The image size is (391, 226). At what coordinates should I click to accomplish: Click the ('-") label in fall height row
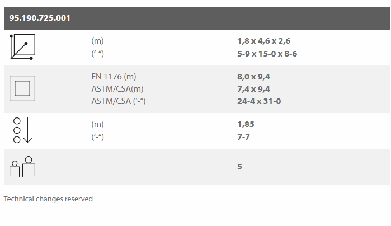click(x=97, y=137)
